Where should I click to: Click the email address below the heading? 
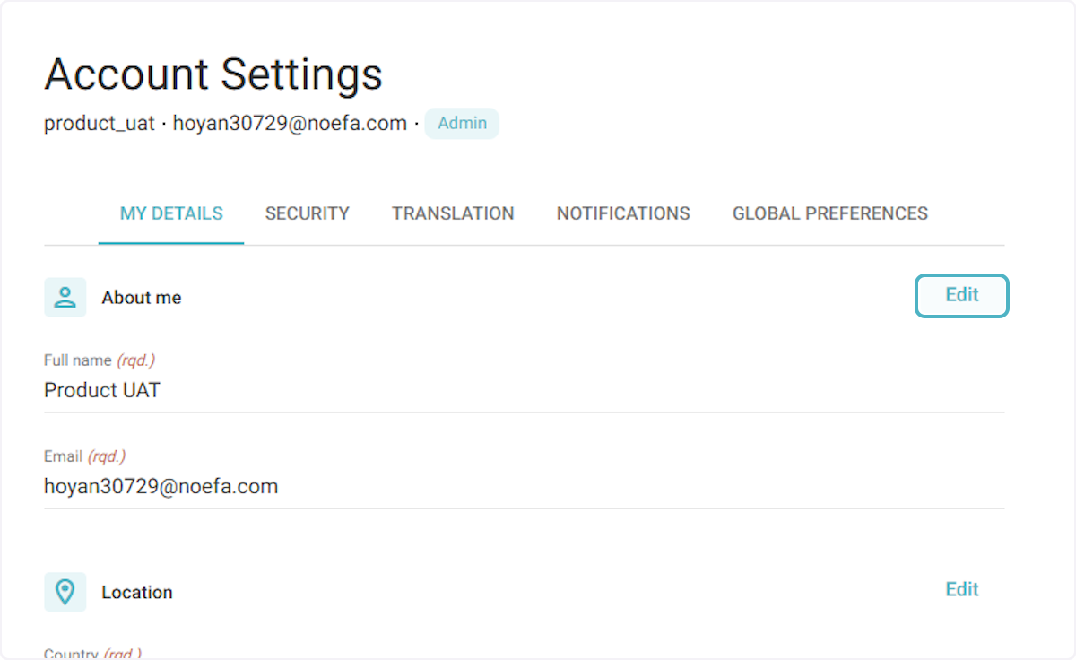[x=290, y=124]
